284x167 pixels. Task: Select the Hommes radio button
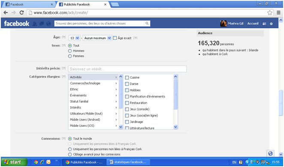[70, 51]
